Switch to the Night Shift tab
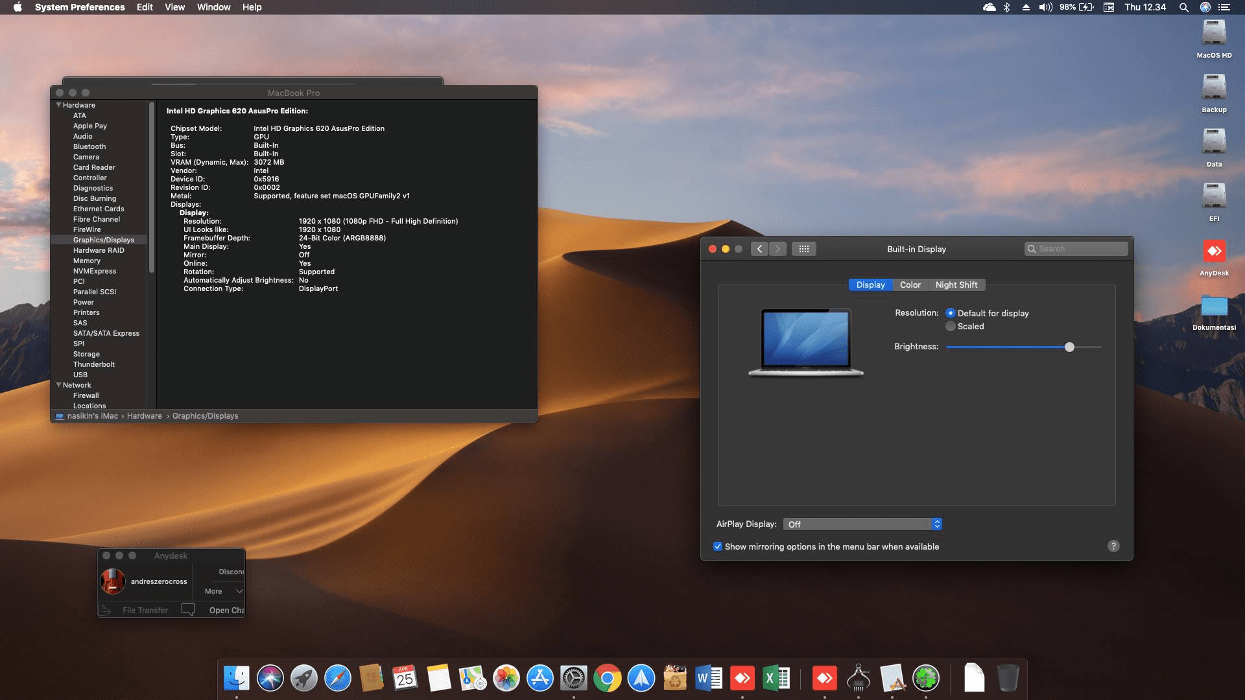The image size is (1245, 700). pos(956,285)
